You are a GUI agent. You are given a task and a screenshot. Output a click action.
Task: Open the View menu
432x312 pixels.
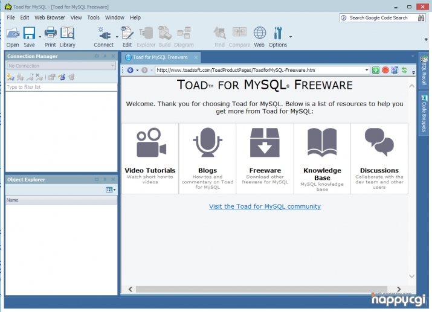[x=76, y=18]
